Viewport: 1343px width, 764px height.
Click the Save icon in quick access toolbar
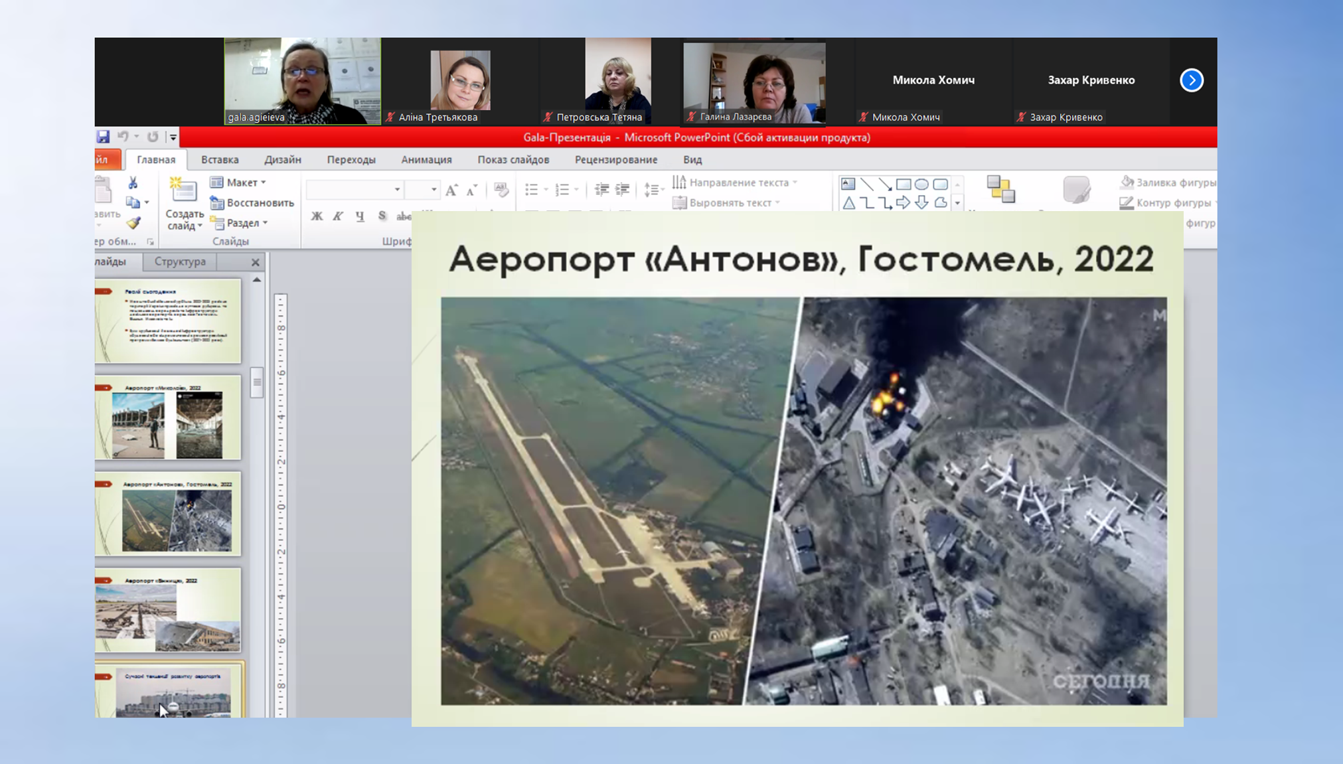103,137
